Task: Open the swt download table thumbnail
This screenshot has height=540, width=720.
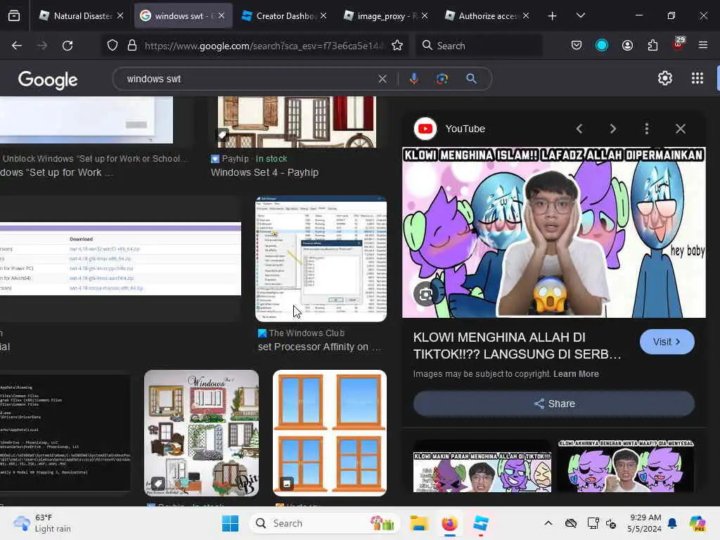Action: click(x=120, y=259)
